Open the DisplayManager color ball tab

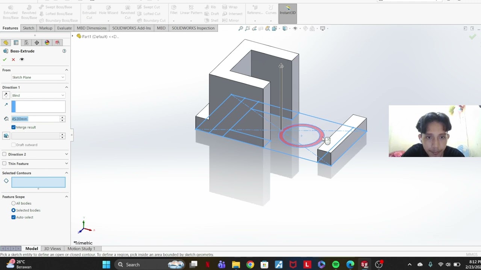point(47,43)
